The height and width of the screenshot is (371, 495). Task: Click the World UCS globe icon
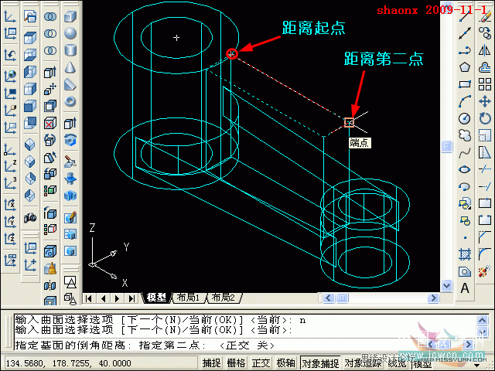10,76
